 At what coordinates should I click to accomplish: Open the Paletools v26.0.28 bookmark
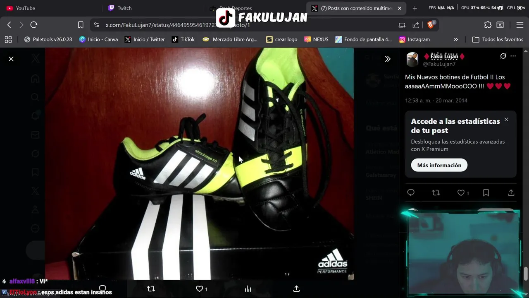pyautogui.click(x=48, y=39)
